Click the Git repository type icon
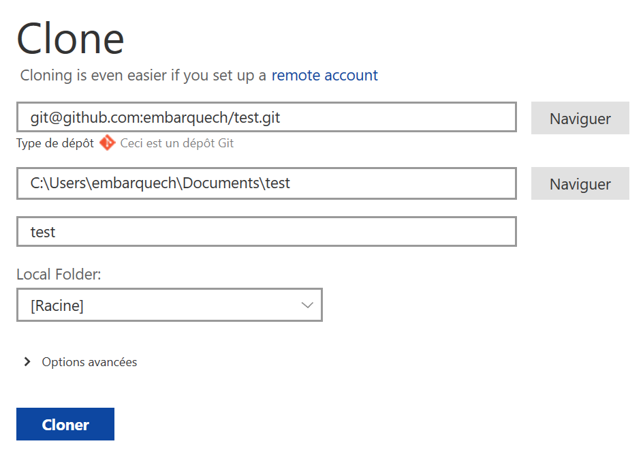This screenshot has height=465, width=643. point(107,143)
